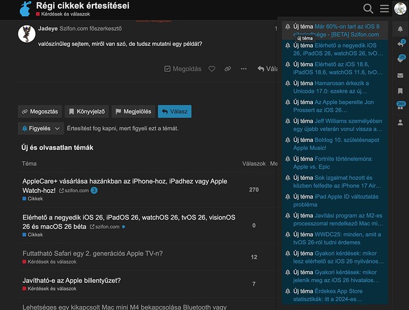
Task: Mark post as Megoldás
Action: [183, 69]
